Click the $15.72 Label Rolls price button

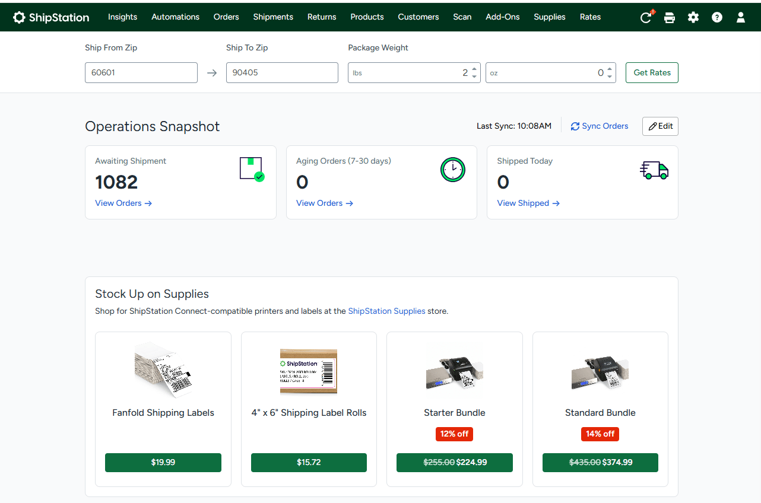click(309, 463)
